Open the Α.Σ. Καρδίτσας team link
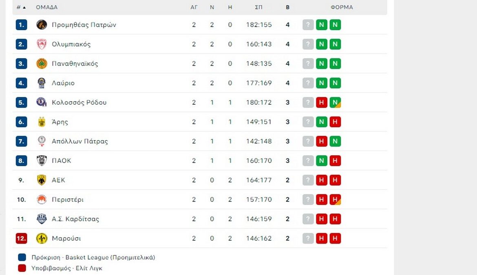Screen dimensions: 477x275 [x=75, y=219]
